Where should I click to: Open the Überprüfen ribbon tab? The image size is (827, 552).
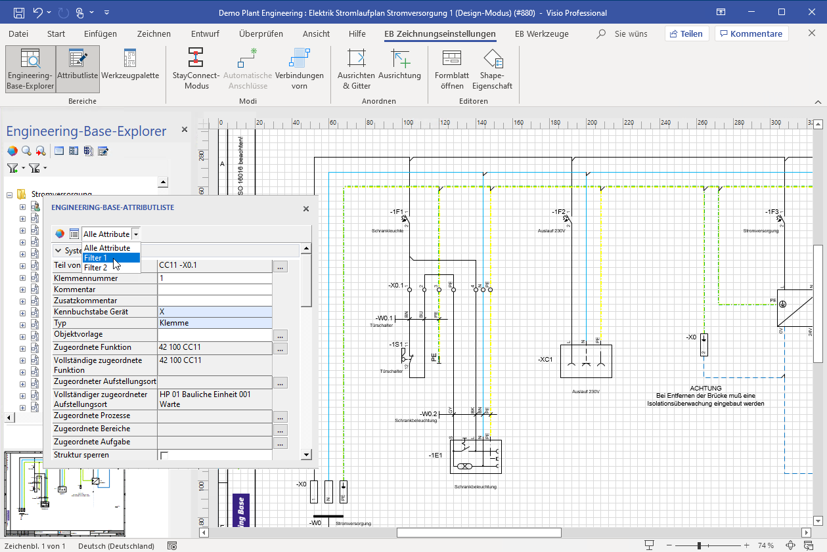pos(261,33)
